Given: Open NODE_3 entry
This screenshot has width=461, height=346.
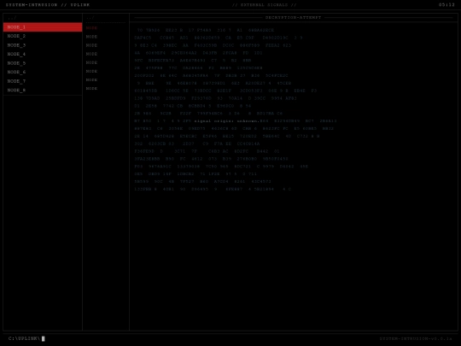Looking at the screenshot, I should pyautogui.click(x=43, y=45).
